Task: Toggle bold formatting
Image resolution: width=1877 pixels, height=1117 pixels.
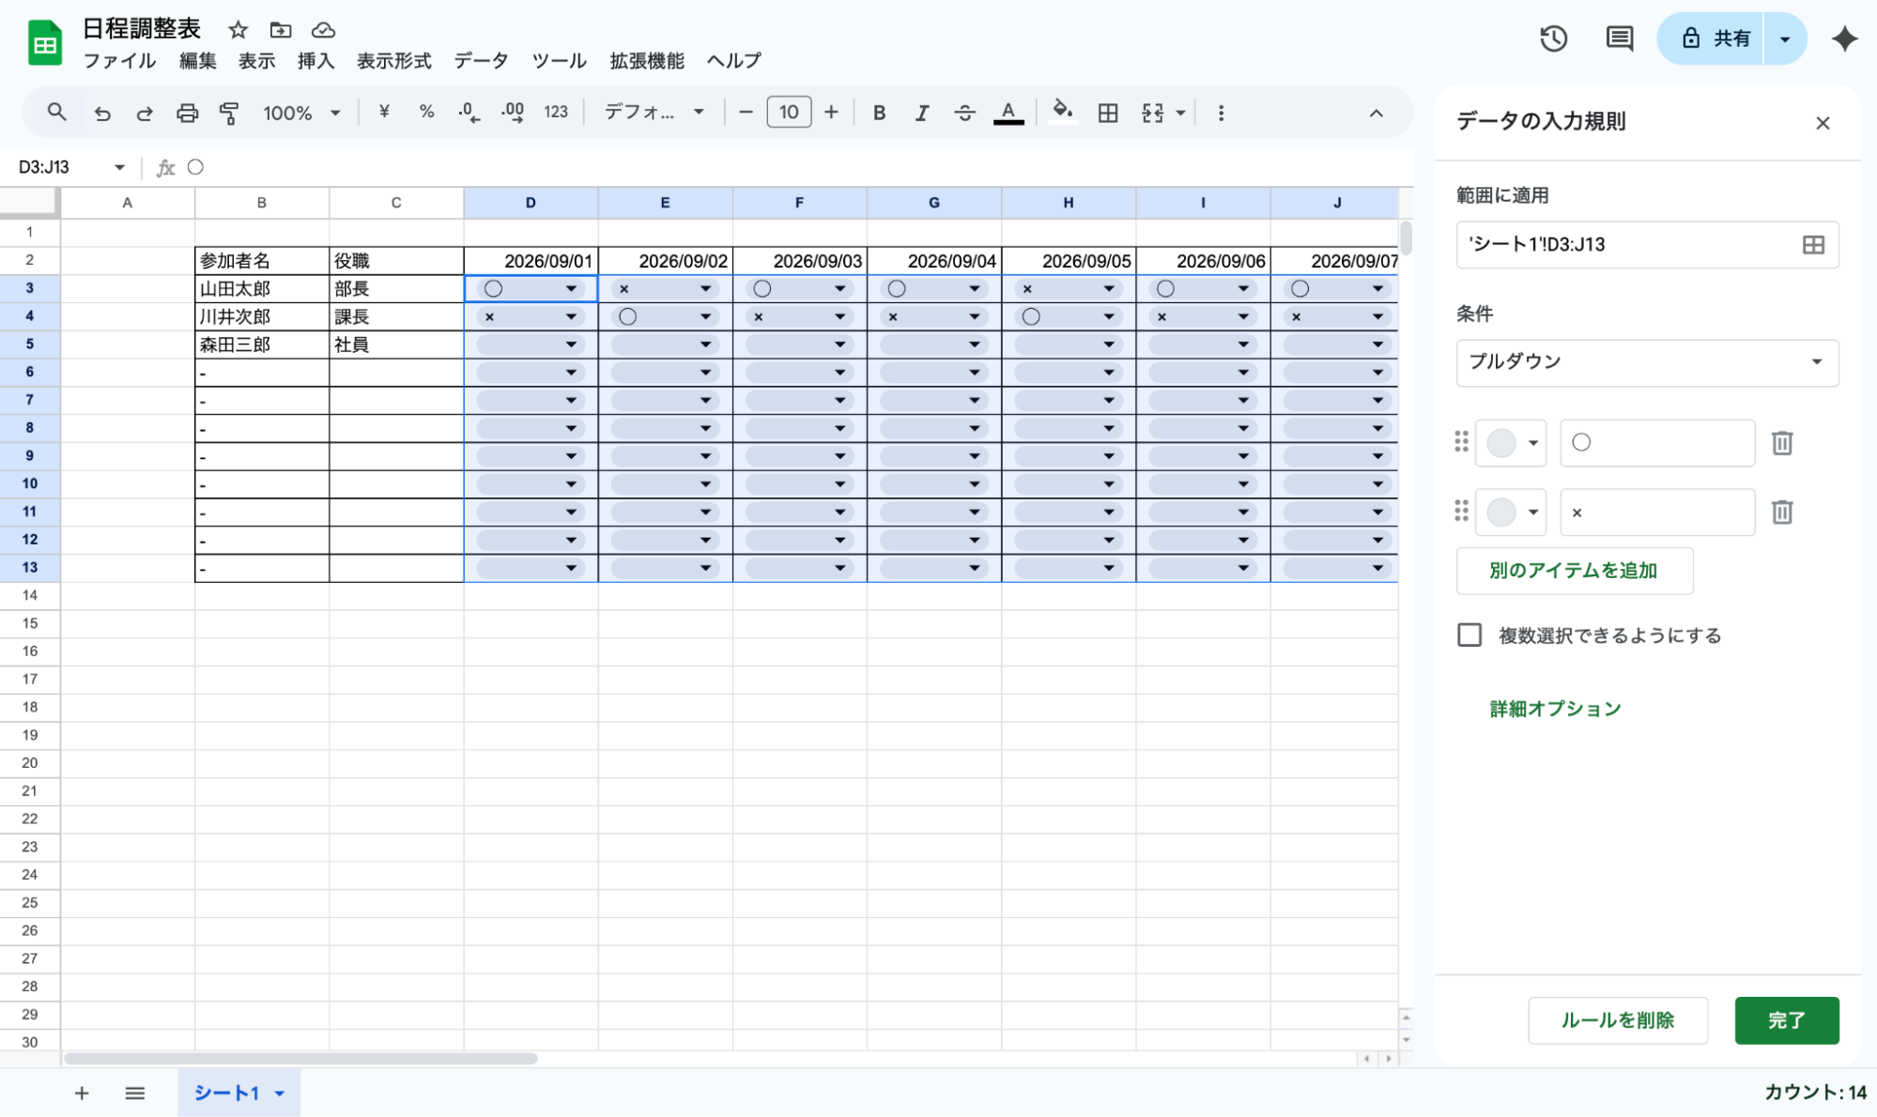Action: click(x=879, y=113)
